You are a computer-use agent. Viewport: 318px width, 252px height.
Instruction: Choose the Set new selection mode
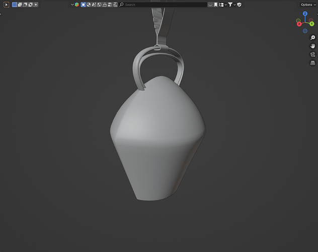tap(15, 5)
